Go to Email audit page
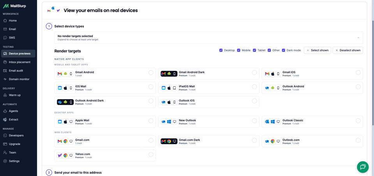 (18, 71)
